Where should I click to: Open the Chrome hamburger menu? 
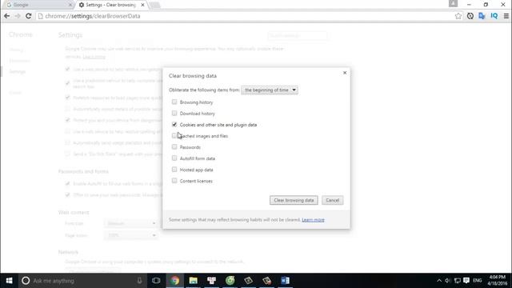(506, 16)
